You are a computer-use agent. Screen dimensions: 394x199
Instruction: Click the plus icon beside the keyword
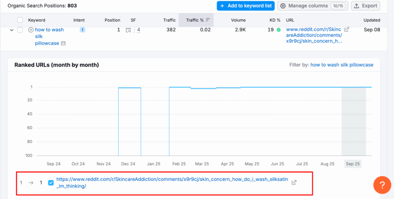(x=31, y=30)
